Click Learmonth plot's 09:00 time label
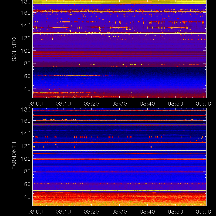Viewport: 216px width, 216px height. (204, 212)
